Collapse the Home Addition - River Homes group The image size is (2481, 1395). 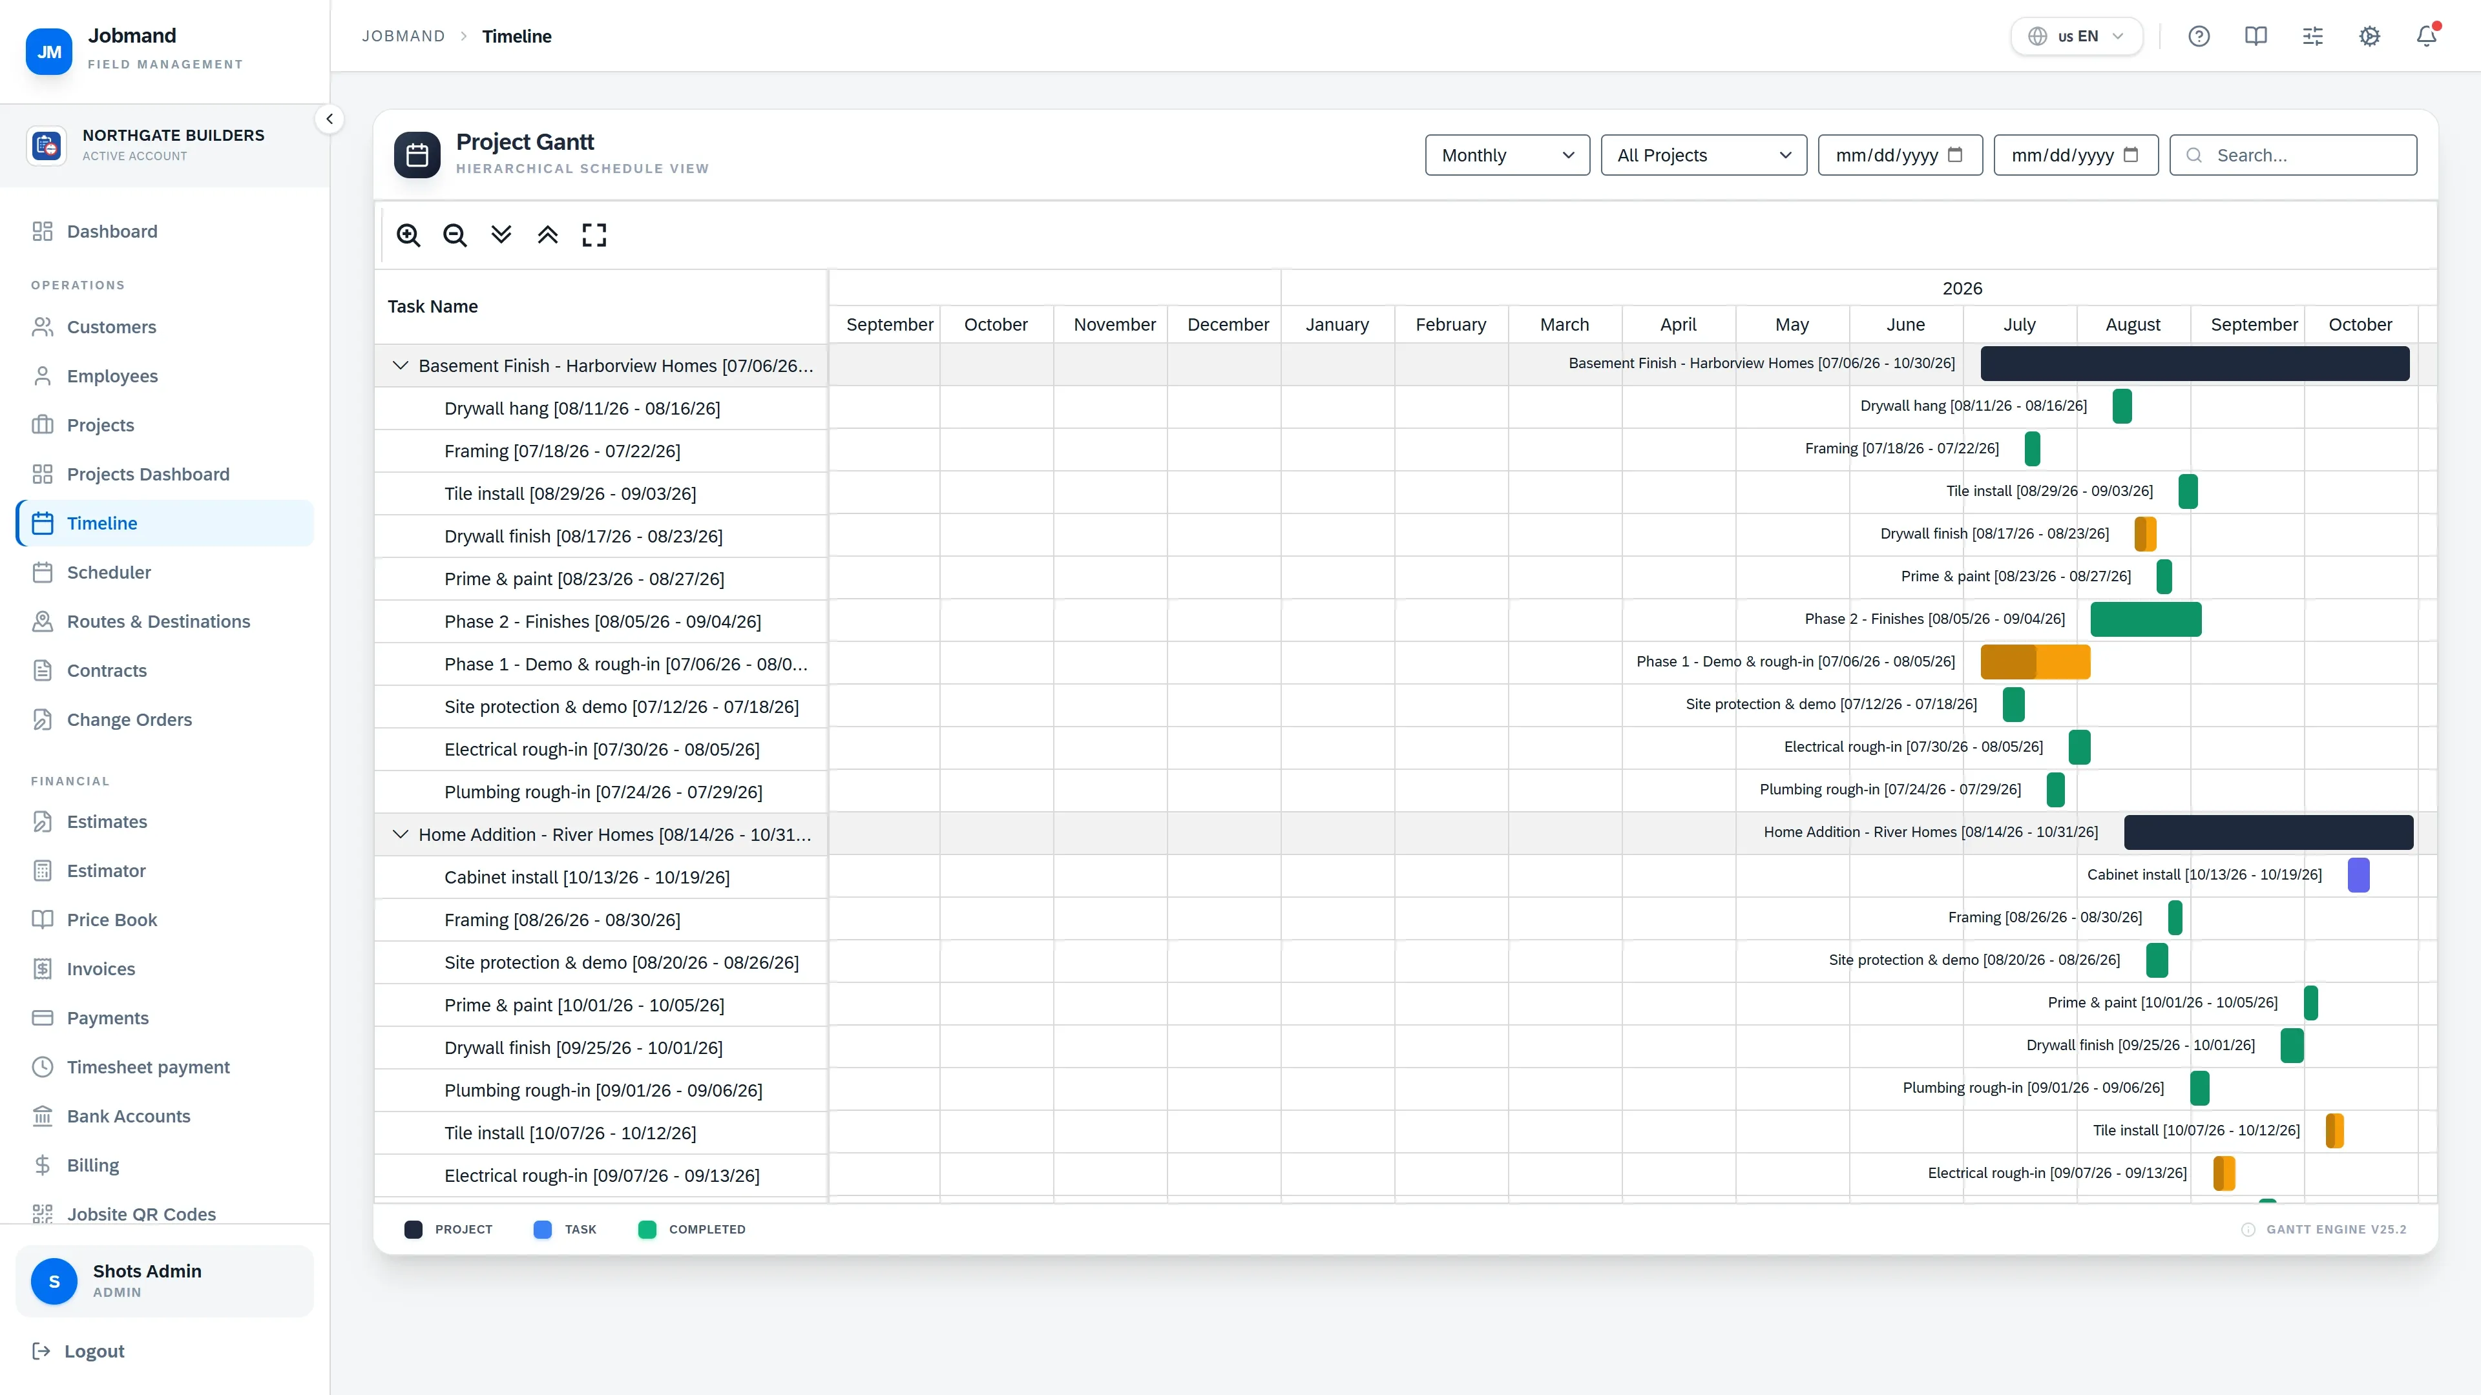pos(401,834)
